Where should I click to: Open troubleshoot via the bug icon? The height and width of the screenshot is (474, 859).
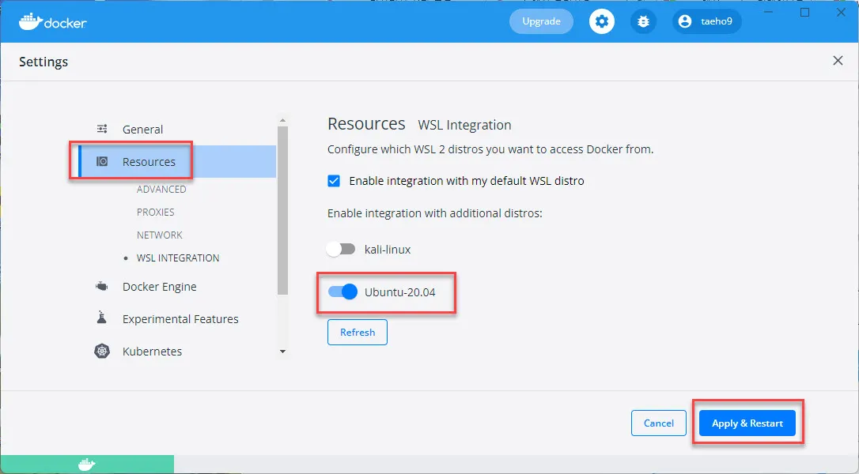[x=643, y=21]
